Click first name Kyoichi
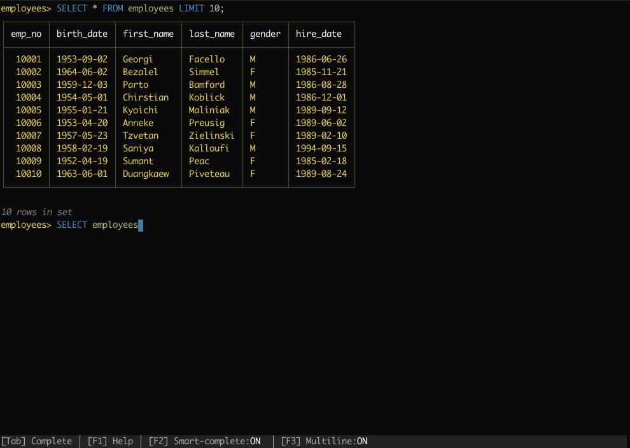The image size is (630, 448). click(140, 111)
